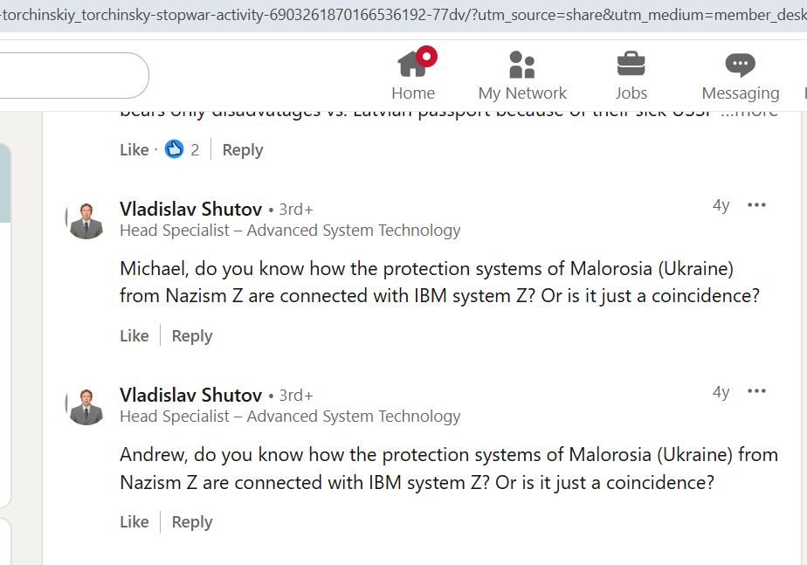Open more options on first Vladislav comment
The image size is (807, 565).
[x=756, y=205]
